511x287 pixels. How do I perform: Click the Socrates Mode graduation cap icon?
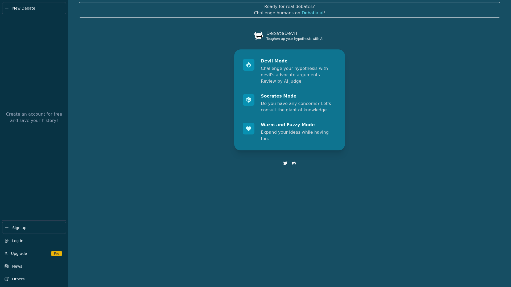click(248, 100)
